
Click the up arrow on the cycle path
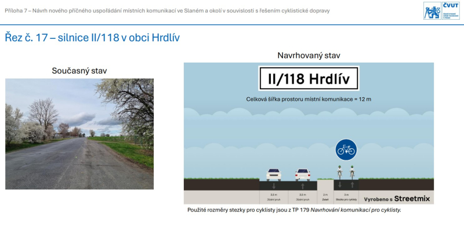tap(352, 185)
